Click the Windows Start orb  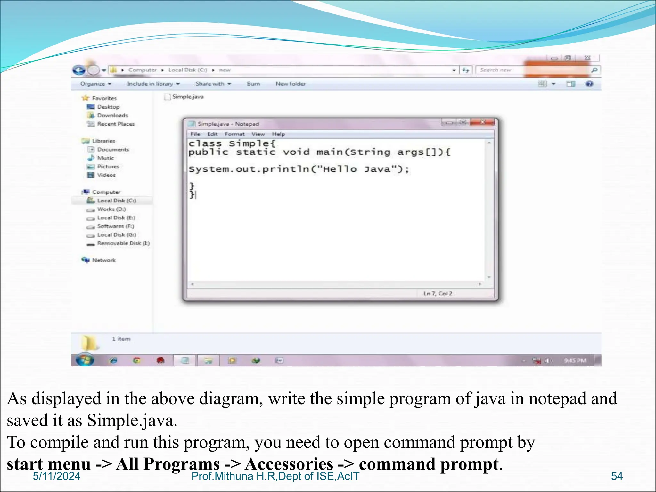85,360
